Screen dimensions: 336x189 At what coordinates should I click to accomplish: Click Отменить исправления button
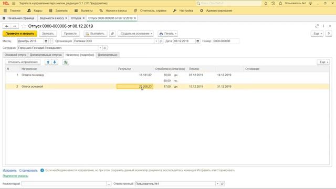23,62
